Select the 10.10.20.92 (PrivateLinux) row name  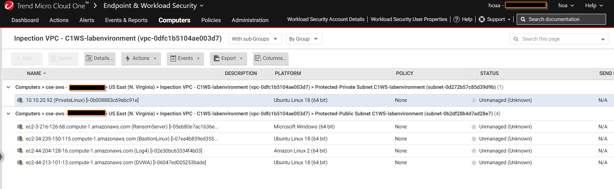pos(82,100)
